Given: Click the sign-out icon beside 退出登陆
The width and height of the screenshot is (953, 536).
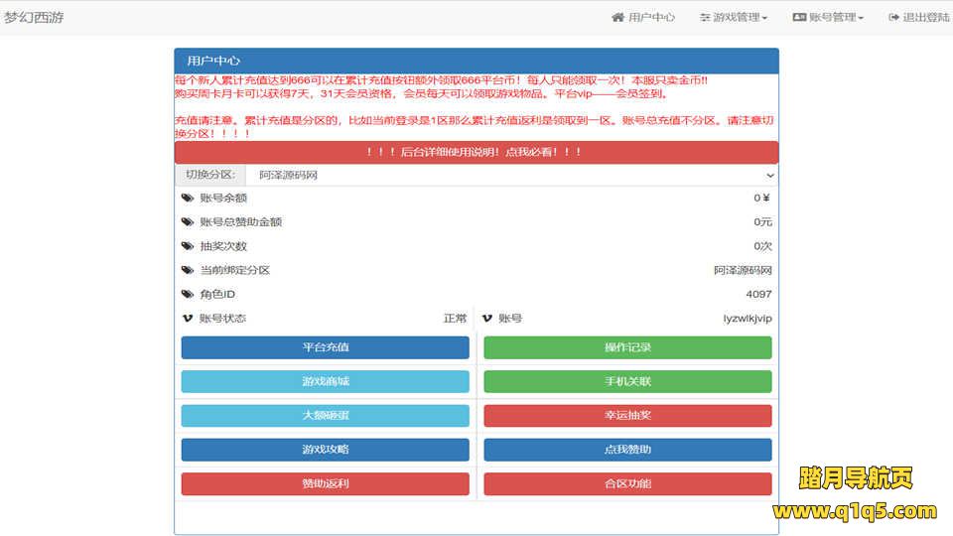Looking at the screenshot, I should pos(893,18).
